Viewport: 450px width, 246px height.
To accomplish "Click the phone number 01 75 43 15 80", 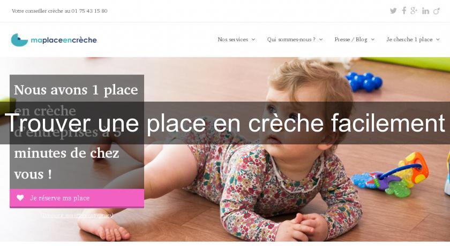I will [89, 11].
